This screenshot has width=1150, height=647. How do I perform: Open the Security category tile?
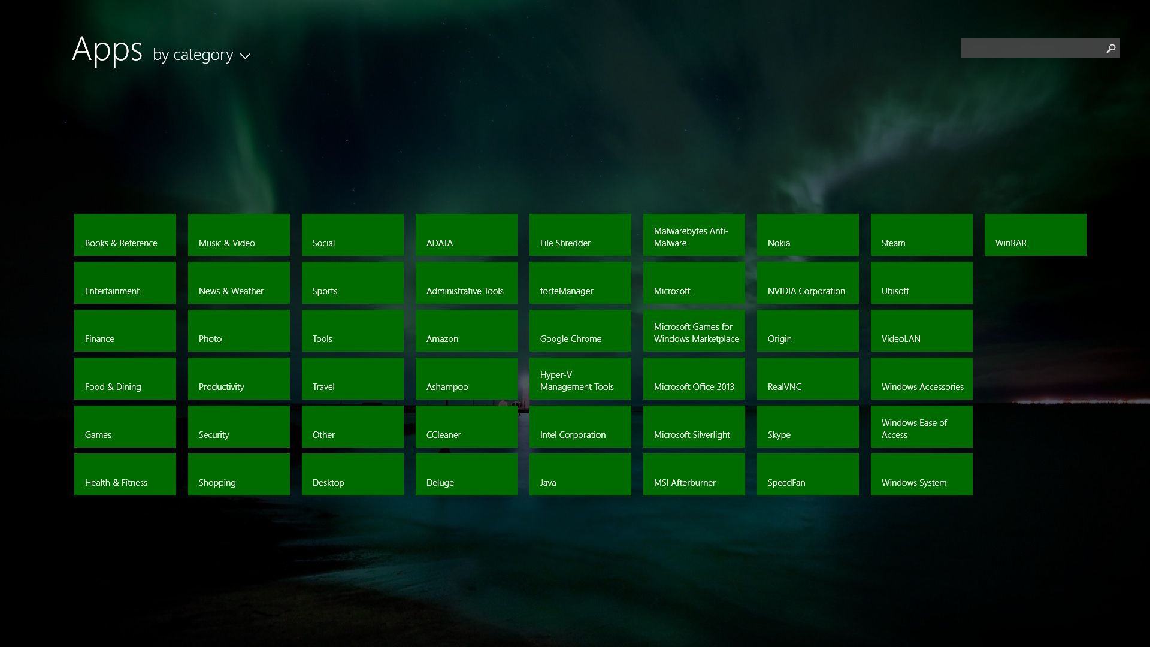239,427
